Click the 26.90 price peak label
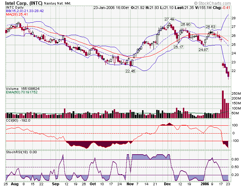 [x=186, y=24]
